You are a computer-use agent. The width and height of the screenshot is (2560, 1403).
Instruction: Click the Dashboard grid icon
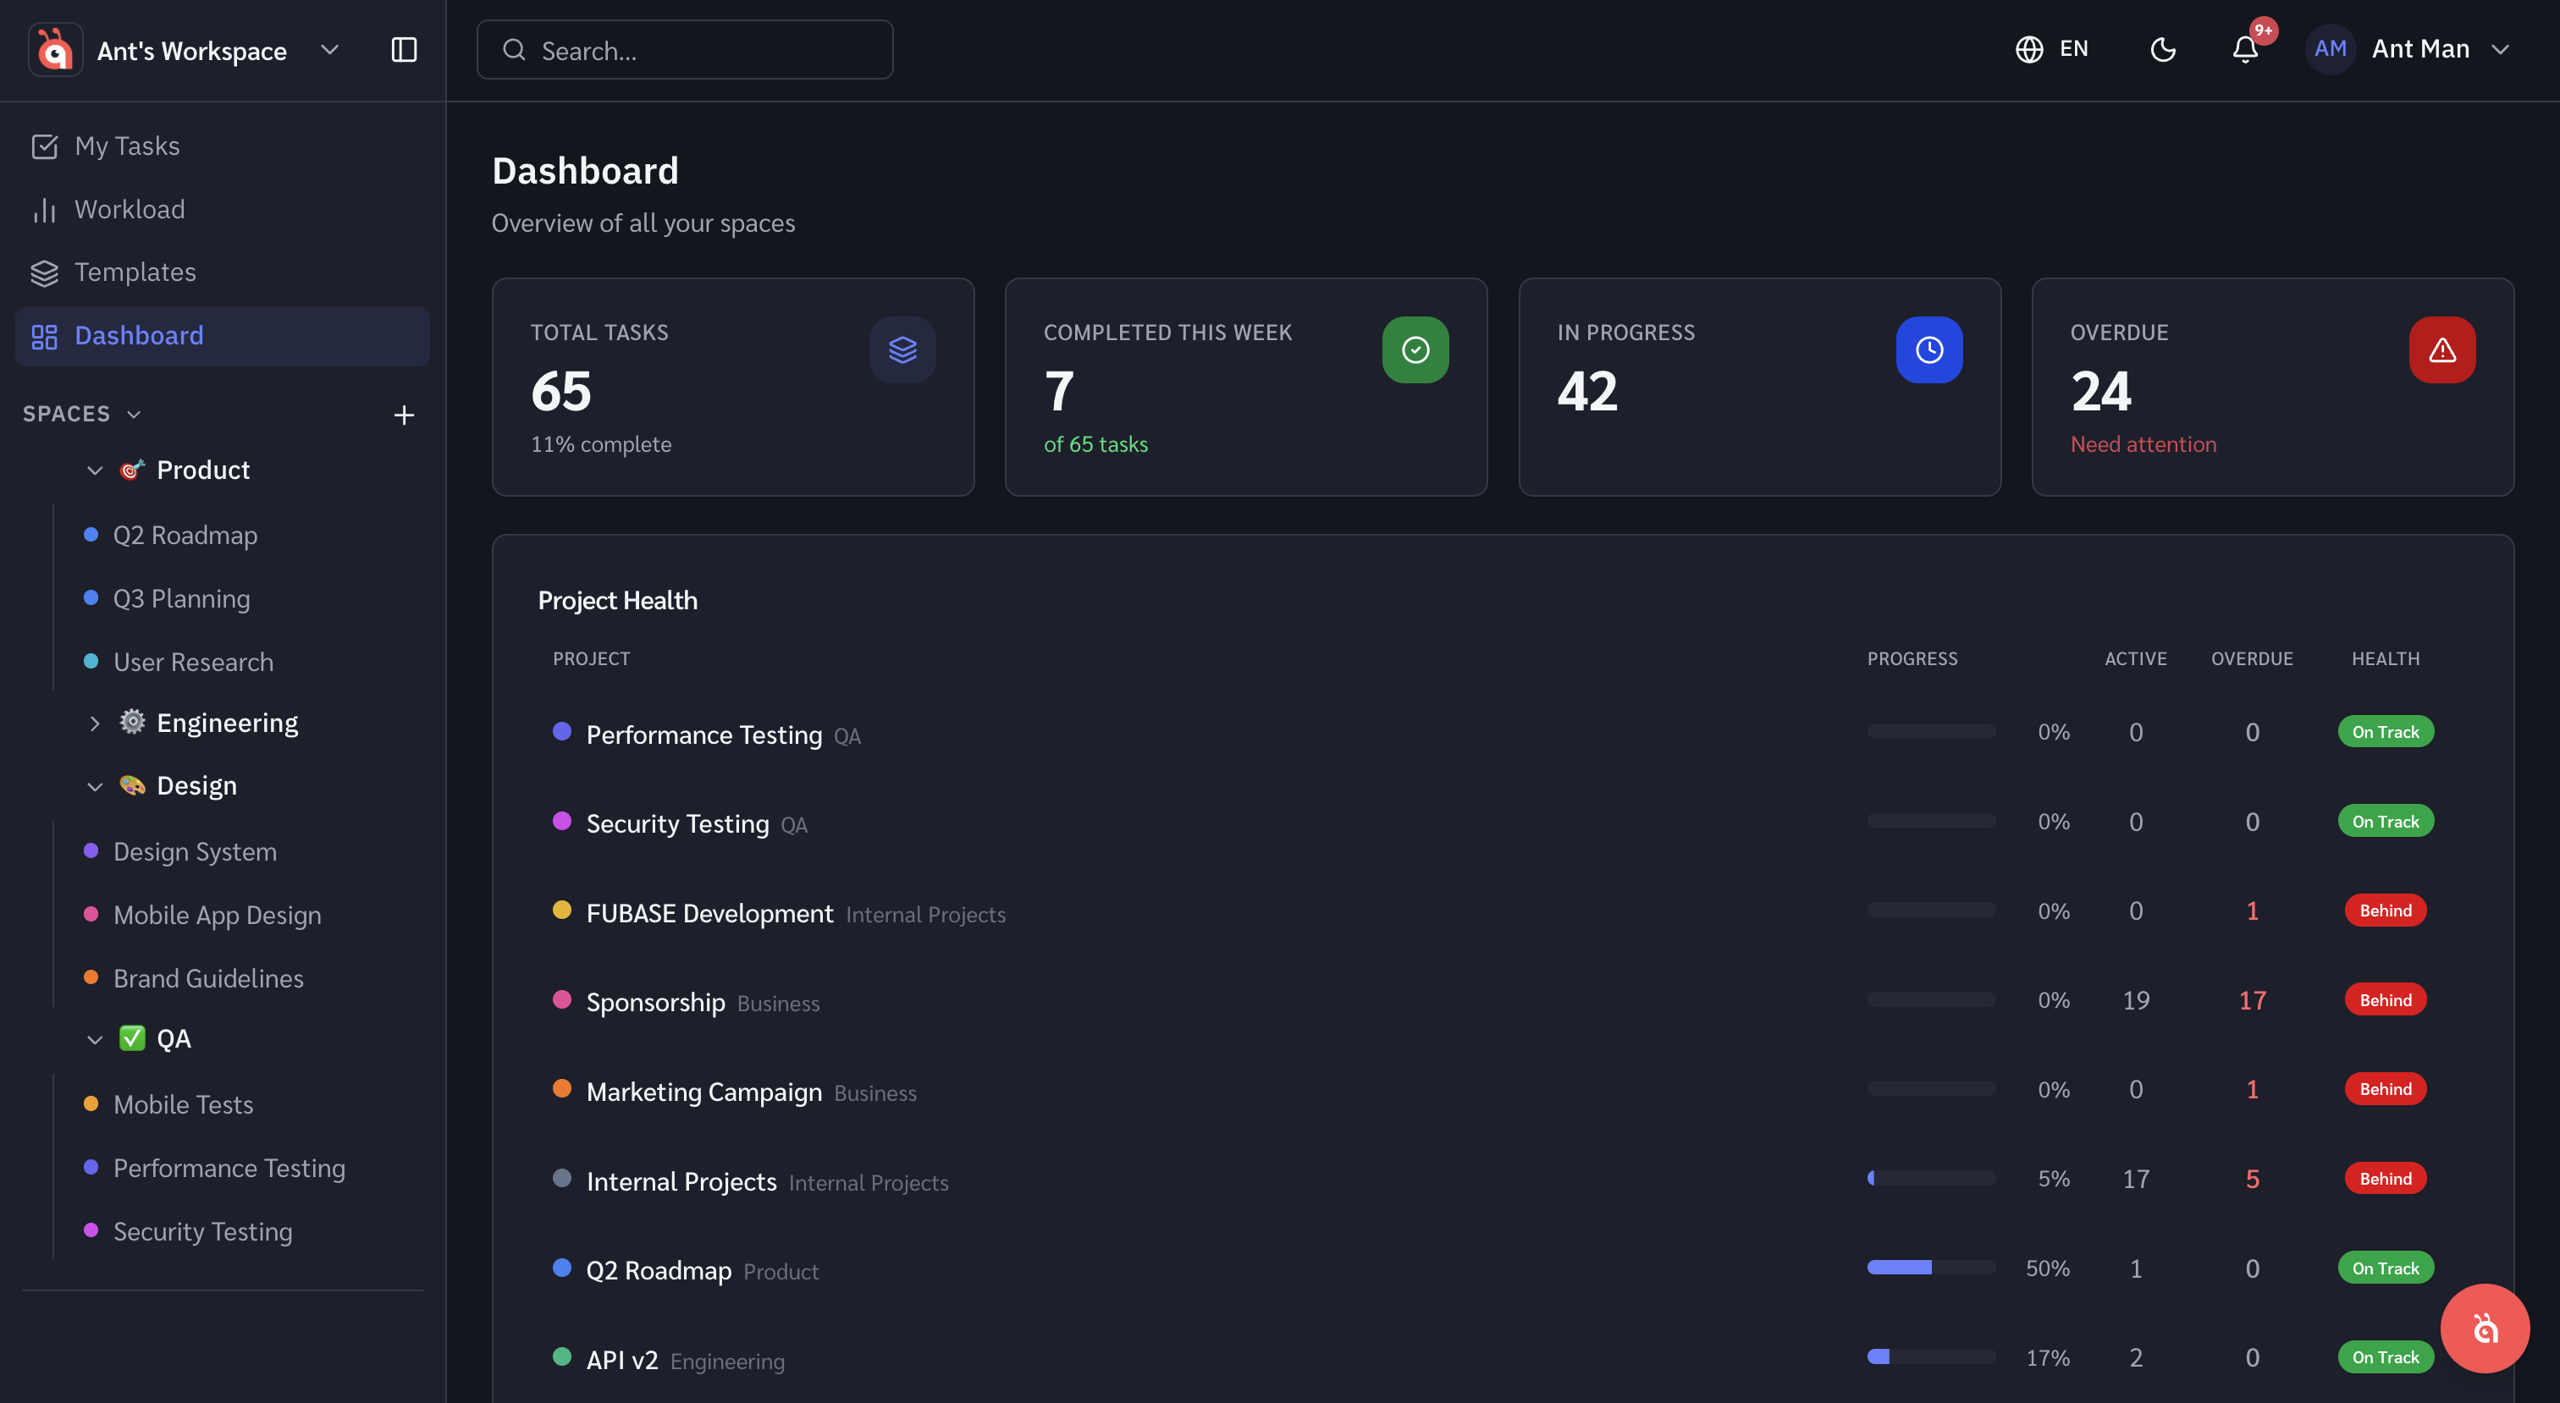coord(45,336)
